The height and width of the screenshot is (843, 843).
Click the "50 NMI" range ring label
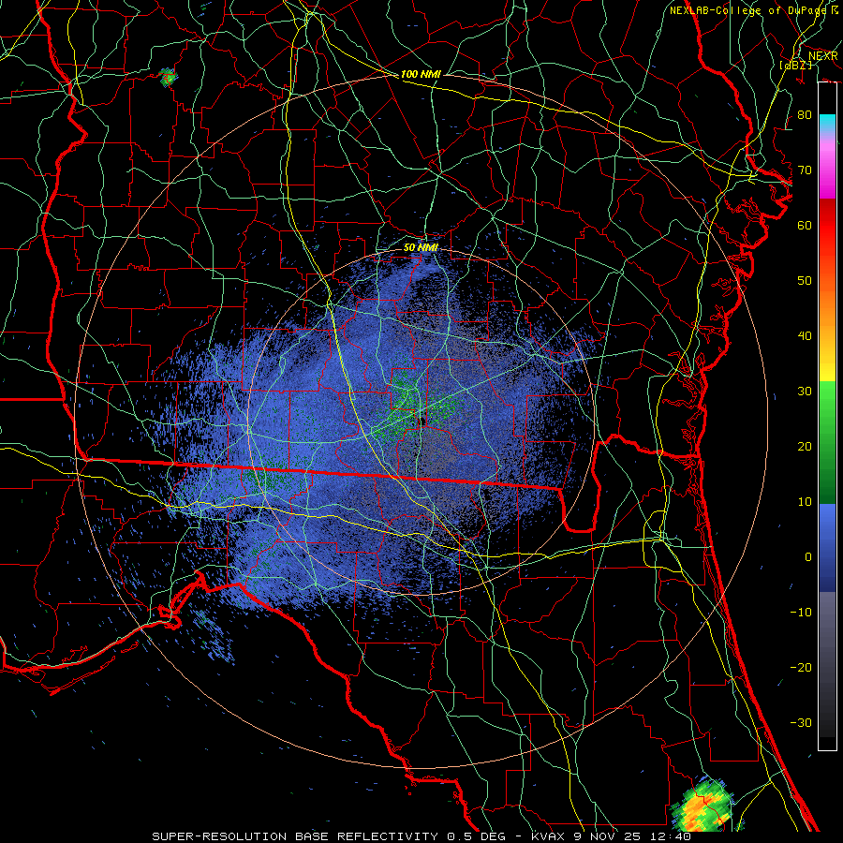[421, 247]
